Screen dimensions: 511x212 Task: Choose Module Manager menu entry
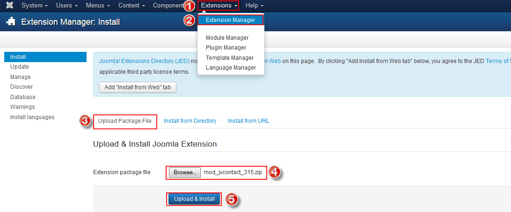(227, 38)
